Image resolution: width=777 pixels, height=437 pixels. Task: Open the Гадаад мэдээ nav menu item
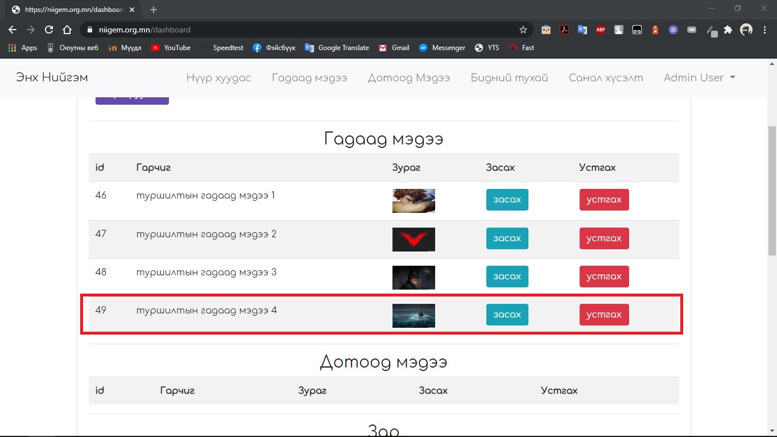click(309, 78)
